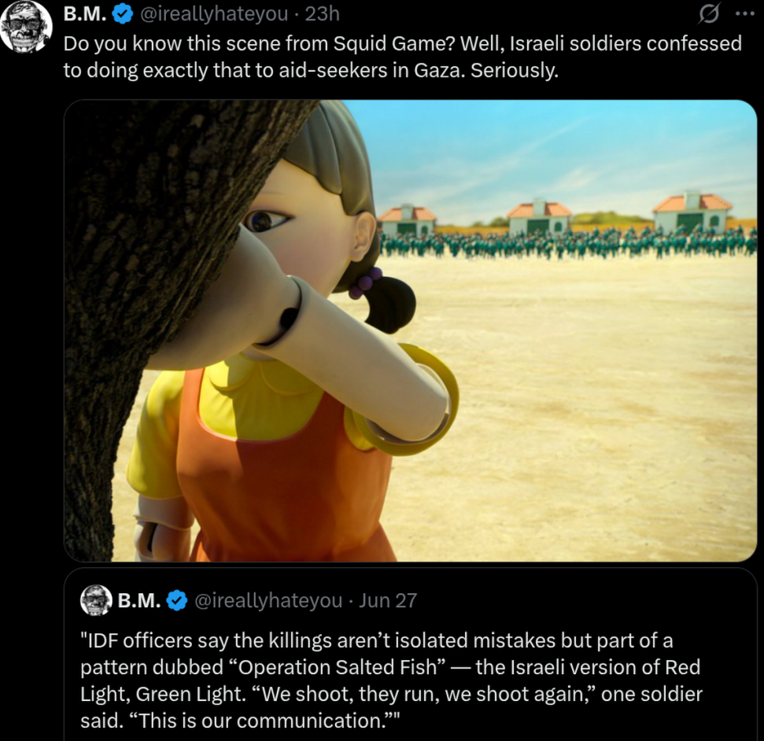The image size is (764, 741).
Task: Open the Jun 27 date of the quoted tweet
Action: click(x=388, y=601)
